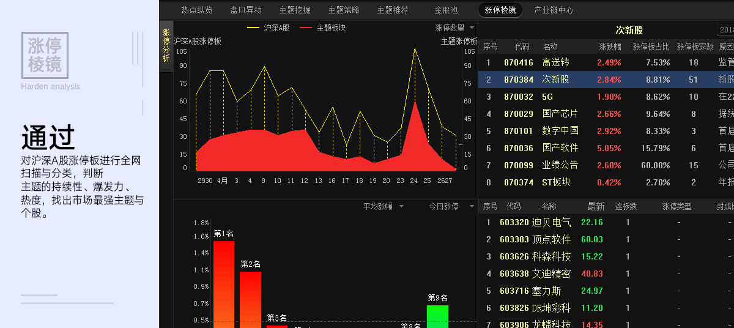Select the 国产芯片 theme row
734x328 pixels.
(x=560, y=114)
